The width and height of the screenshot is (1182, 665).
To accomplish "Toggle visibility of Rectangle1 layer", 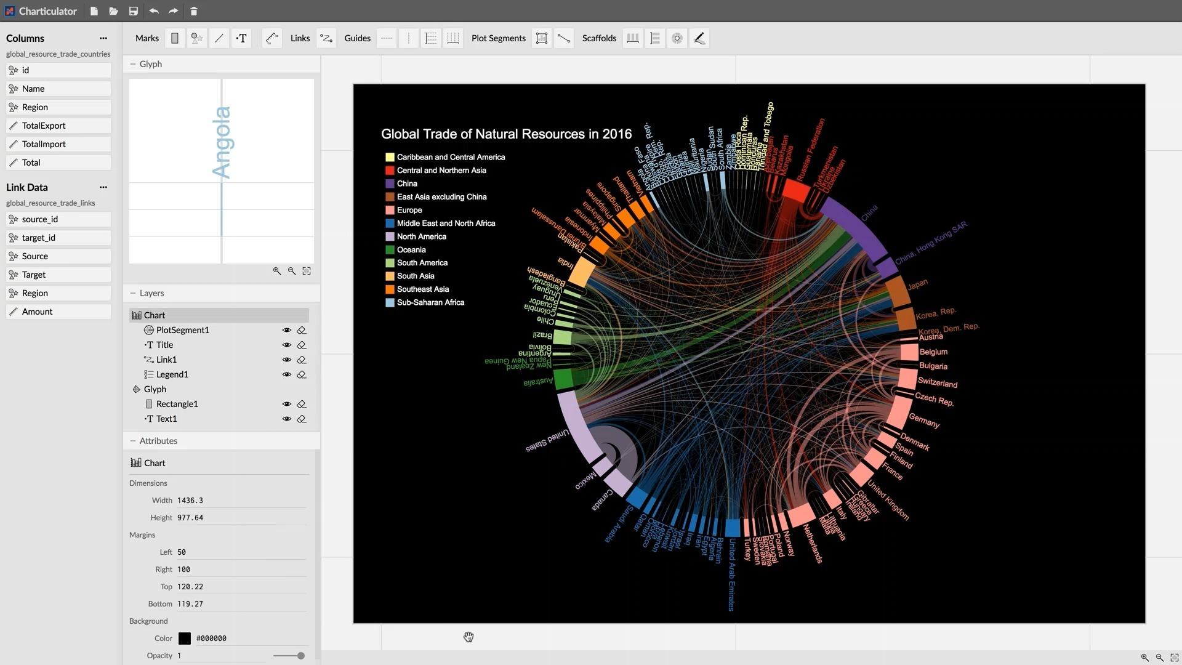I will click(286, 404).
